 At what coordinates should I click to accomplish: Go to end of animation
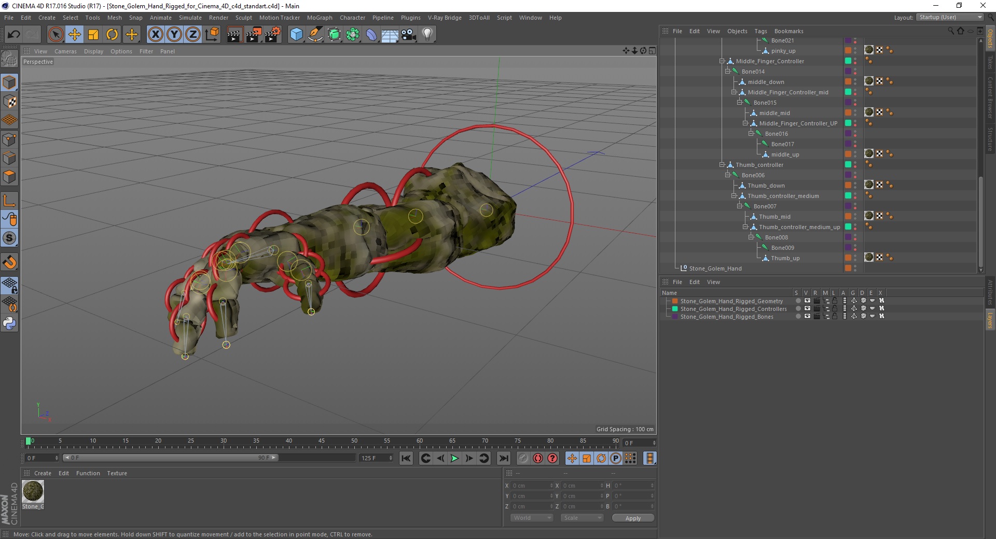tap(503, 458)
